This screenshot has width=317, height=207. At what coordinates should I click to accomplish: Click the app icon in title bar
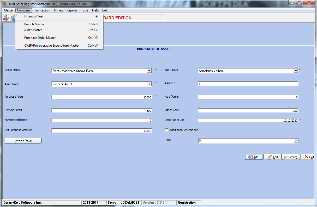[x=4, y=4]
